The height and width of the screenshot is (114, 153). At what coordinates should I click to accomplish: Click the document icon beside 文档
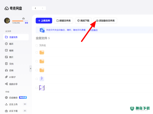tap(6, 64)
